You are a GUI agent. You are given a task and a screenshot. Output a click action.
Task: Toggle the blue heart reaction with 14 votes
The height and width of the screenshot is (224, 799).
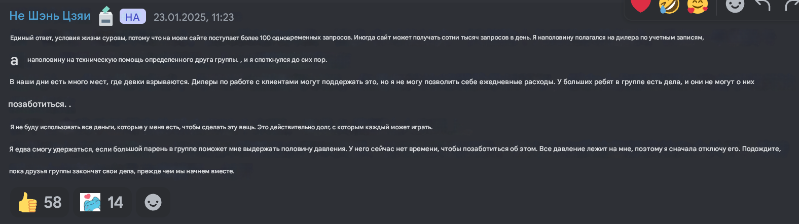click(102, 202)
